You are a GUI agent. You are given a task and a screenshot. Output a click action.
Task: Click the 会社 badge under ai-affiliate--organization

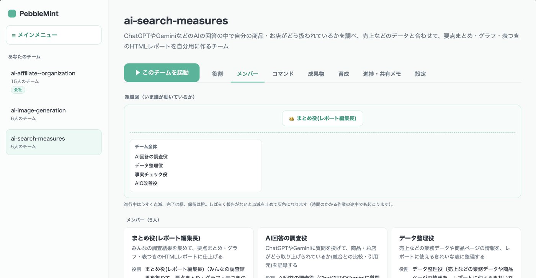pos(18,90)
